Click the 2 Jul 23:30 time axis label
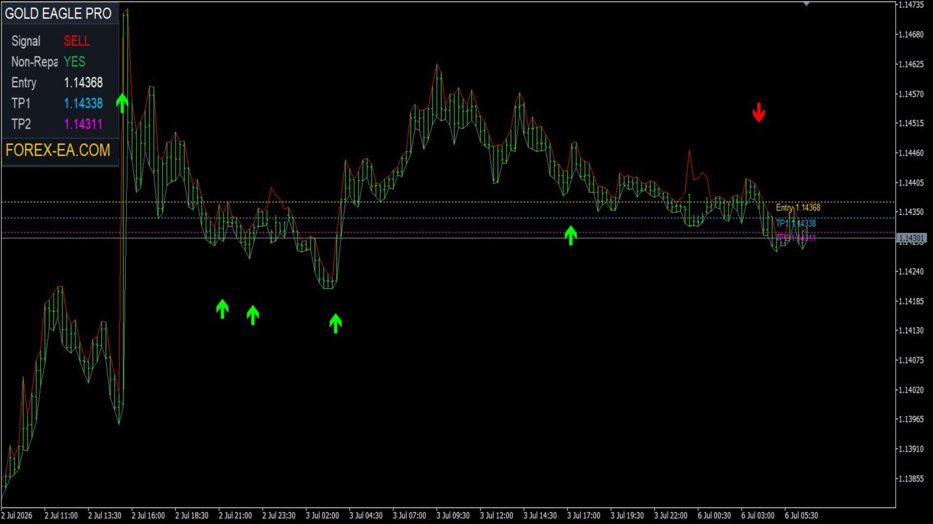The width and height of the screenshot is (933, 524). (x=279, y=515)
